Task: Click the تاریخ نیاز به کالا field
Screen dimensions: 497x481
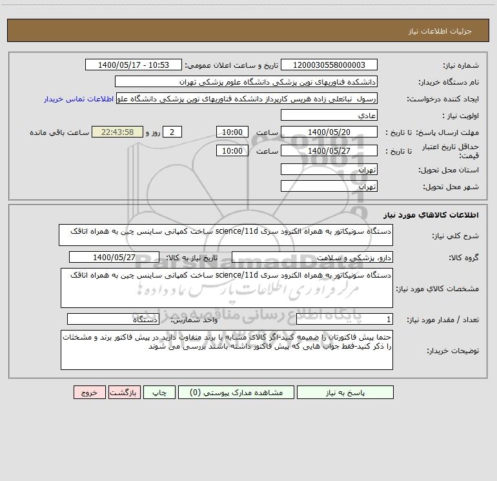Action: (x=114, y=257)
